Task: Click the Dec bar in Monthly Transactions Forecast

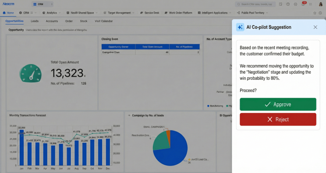Action: point(108,152)
